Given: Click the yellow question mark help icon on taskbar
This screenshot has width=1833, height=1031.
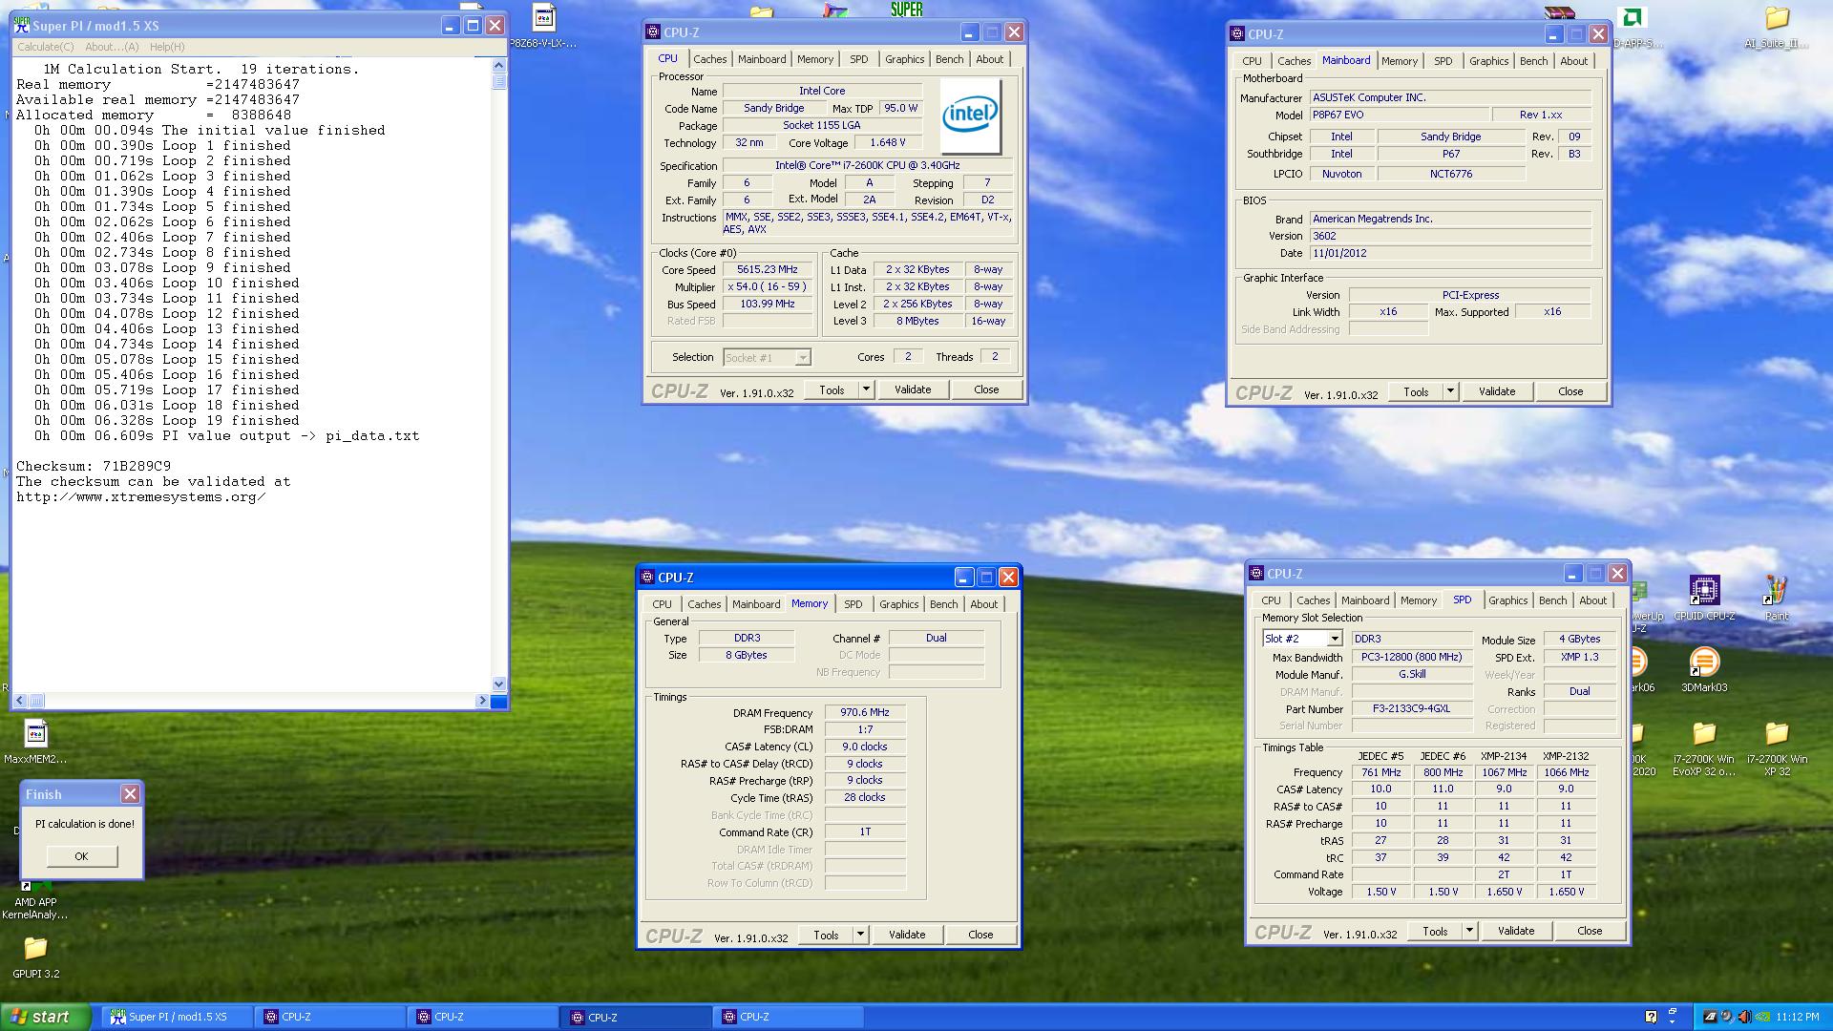Looking at the screenshot, I should pyautogui.click(x=1651, y=1017).
